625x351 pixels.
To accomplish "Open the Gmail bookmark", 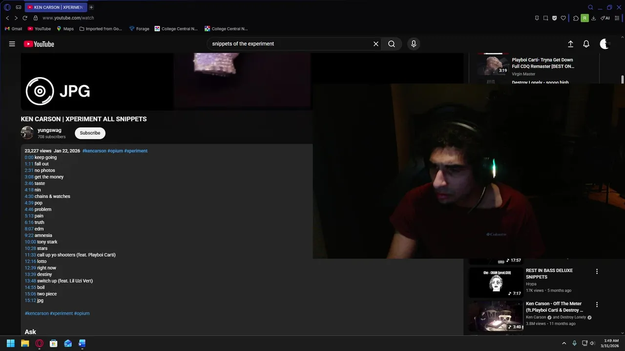I will click(x=14, y=29).
